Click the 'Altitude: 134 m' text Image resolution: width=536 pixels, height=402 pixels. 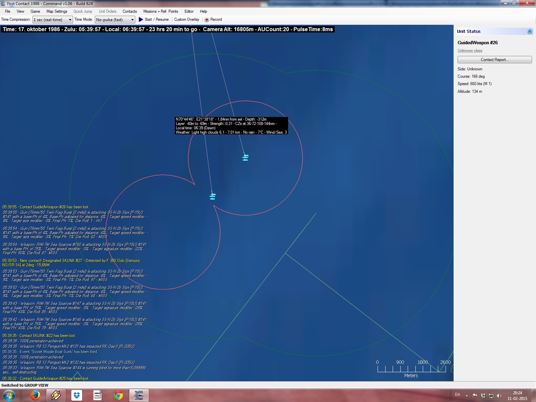[x=470, y=91]
